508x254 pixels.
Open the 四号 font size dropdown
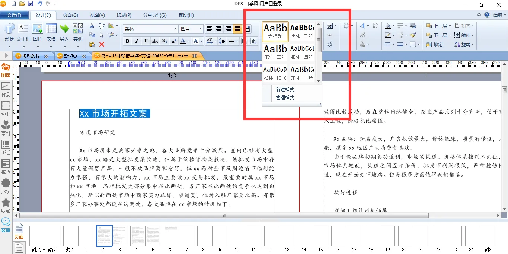(x=201, y=29)
